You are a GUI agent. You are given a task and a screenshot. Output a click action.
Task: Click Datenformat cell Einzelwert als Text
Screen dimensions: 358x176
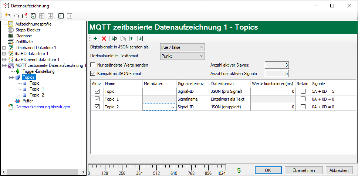tap(230, 99)
